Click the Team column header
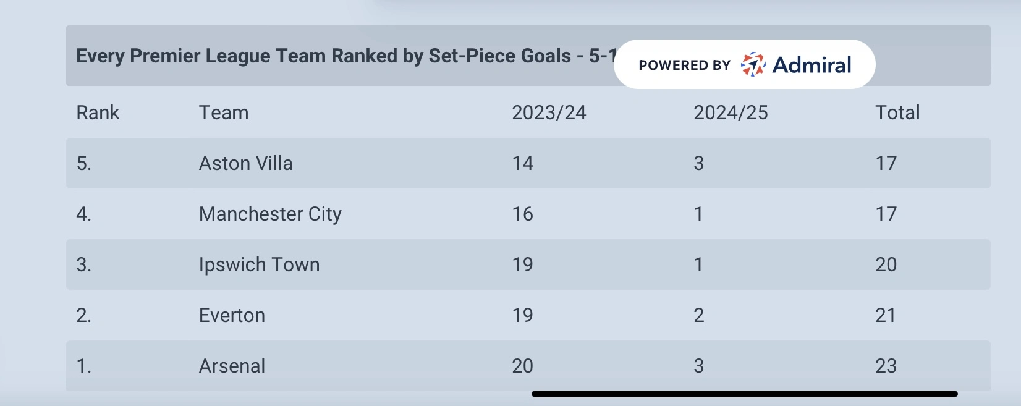 pyautogui.click(x=224, y=113)
